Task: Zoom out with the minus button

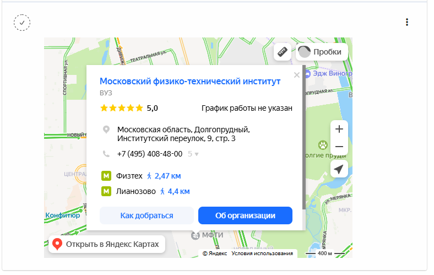Action: click(x=339, y=147)
